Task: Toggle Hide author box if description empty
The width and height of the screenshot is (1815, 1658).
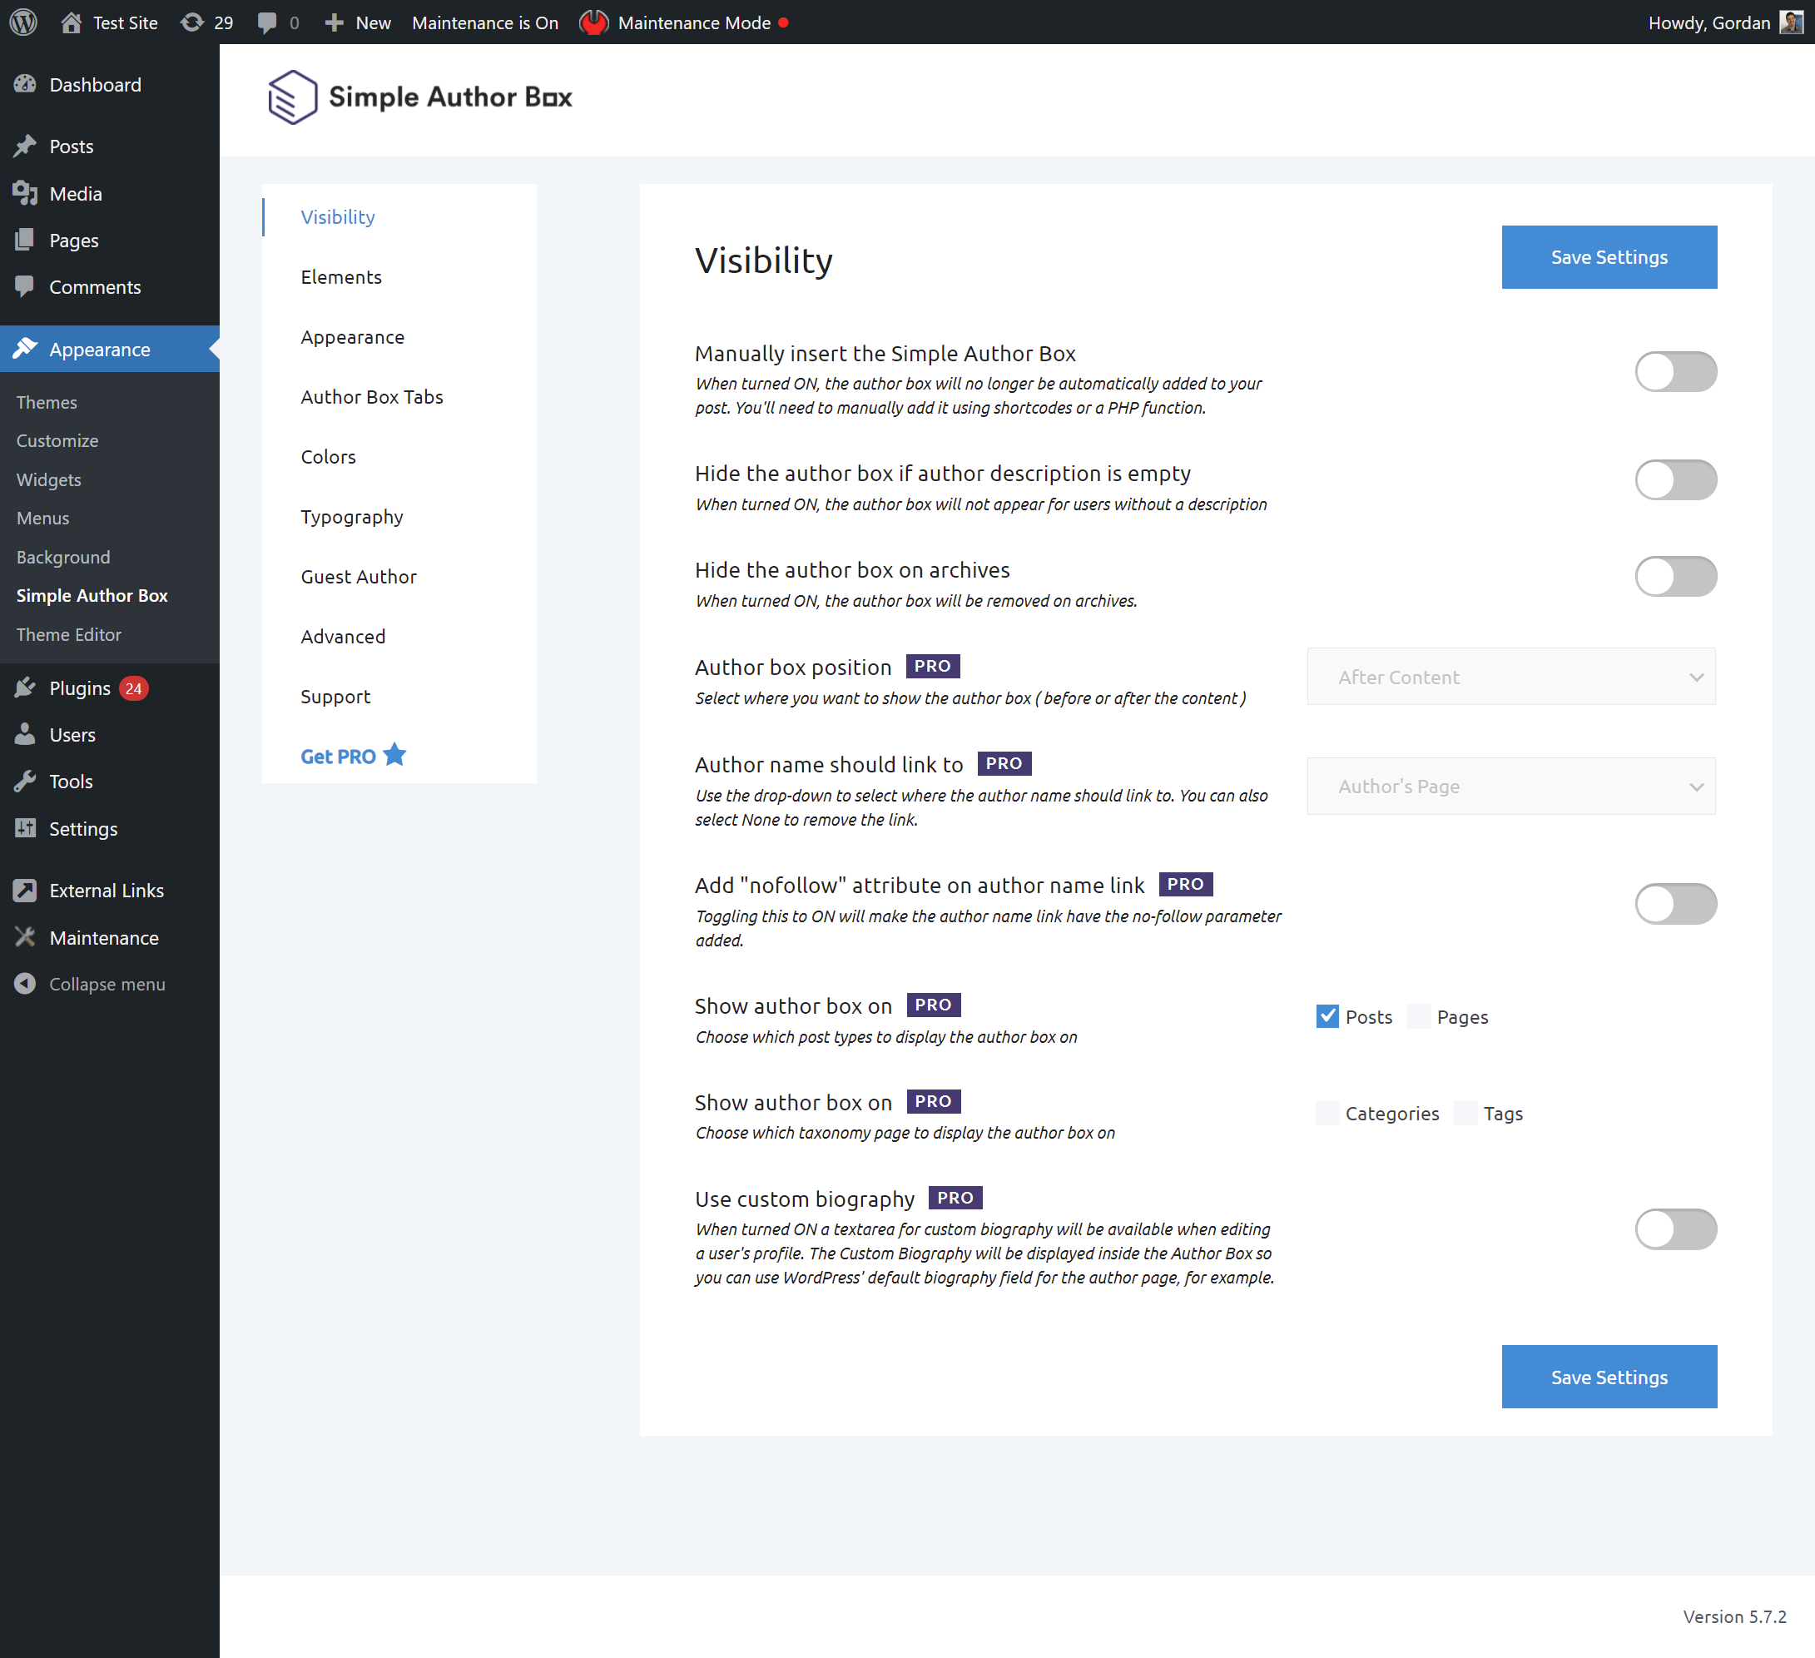Action: click(x=1675, y=479)
